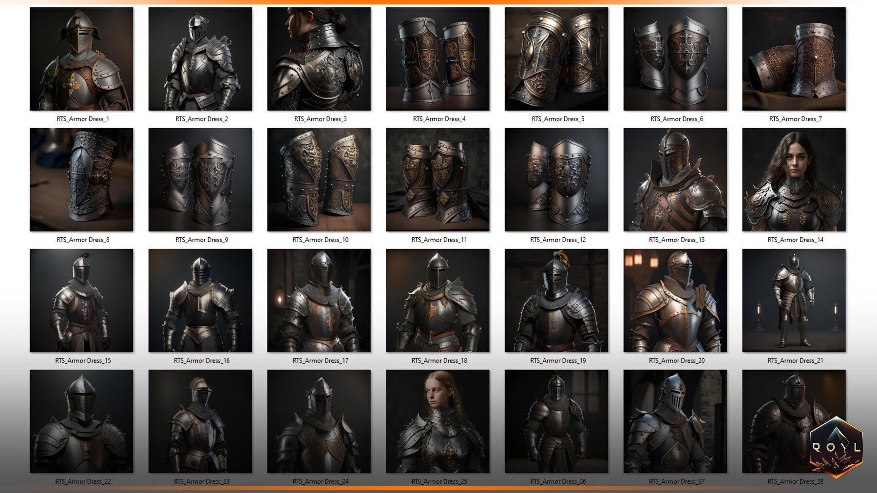
Task: Click the RTS_Armor Dress_24 filename label
Action: tap(320, 482)
